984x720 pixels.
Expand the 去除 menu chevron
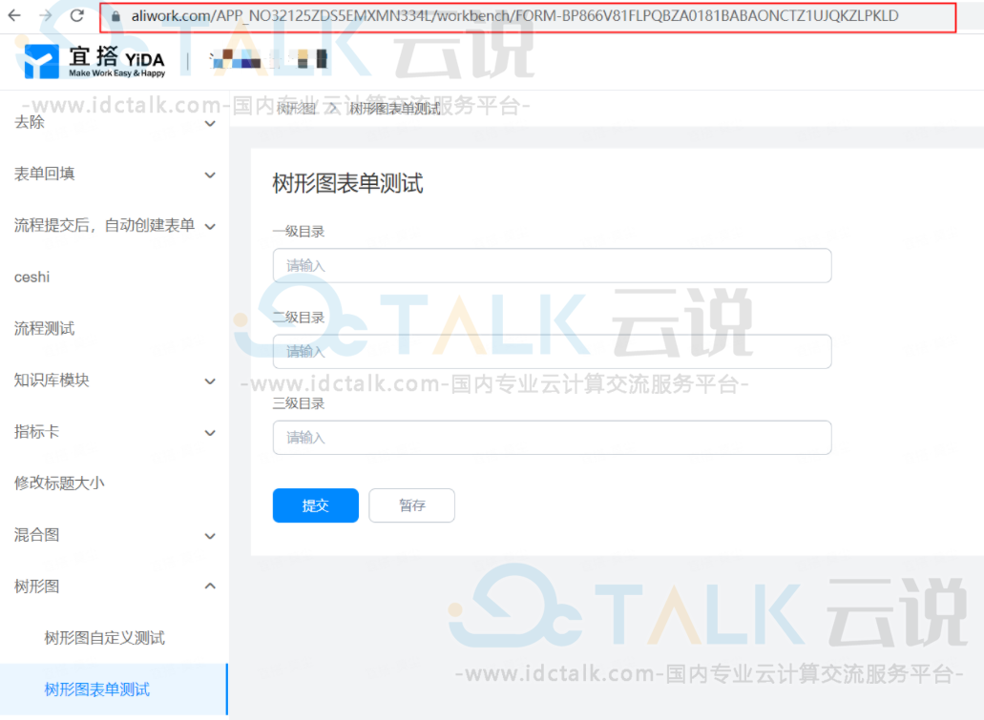coord(210,123)
